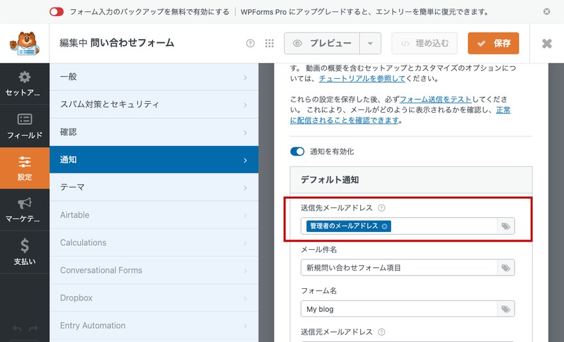Open the grid menu icon in the header
The image size is (564, 342).
tap(269, 44)
